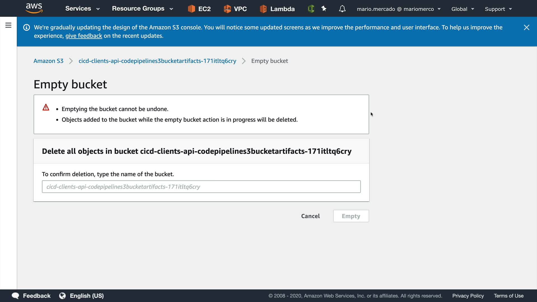Open the hamburger side navigation menu

(8, 25)
